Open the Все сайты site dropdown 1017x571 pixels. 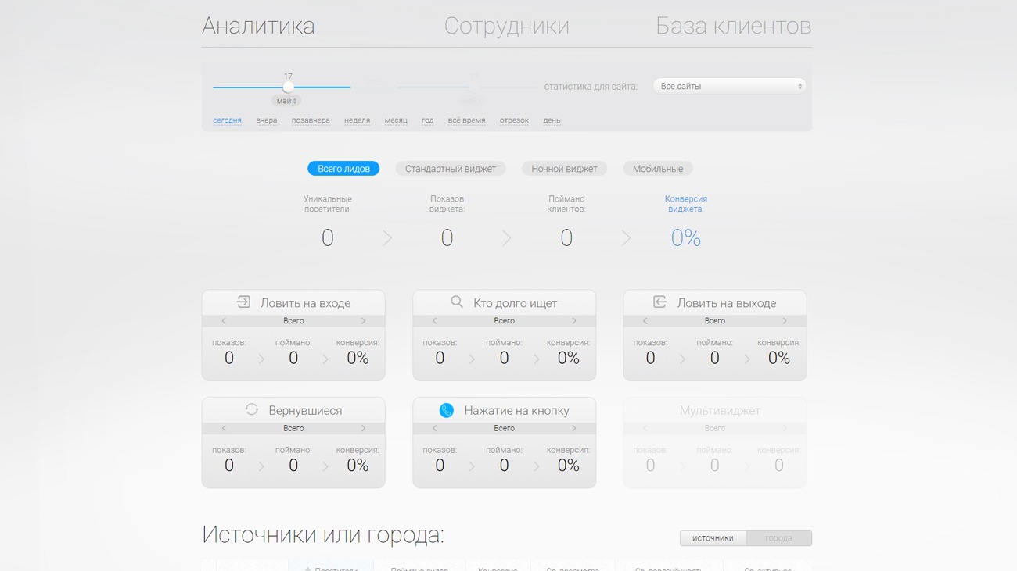coord(729,87)
